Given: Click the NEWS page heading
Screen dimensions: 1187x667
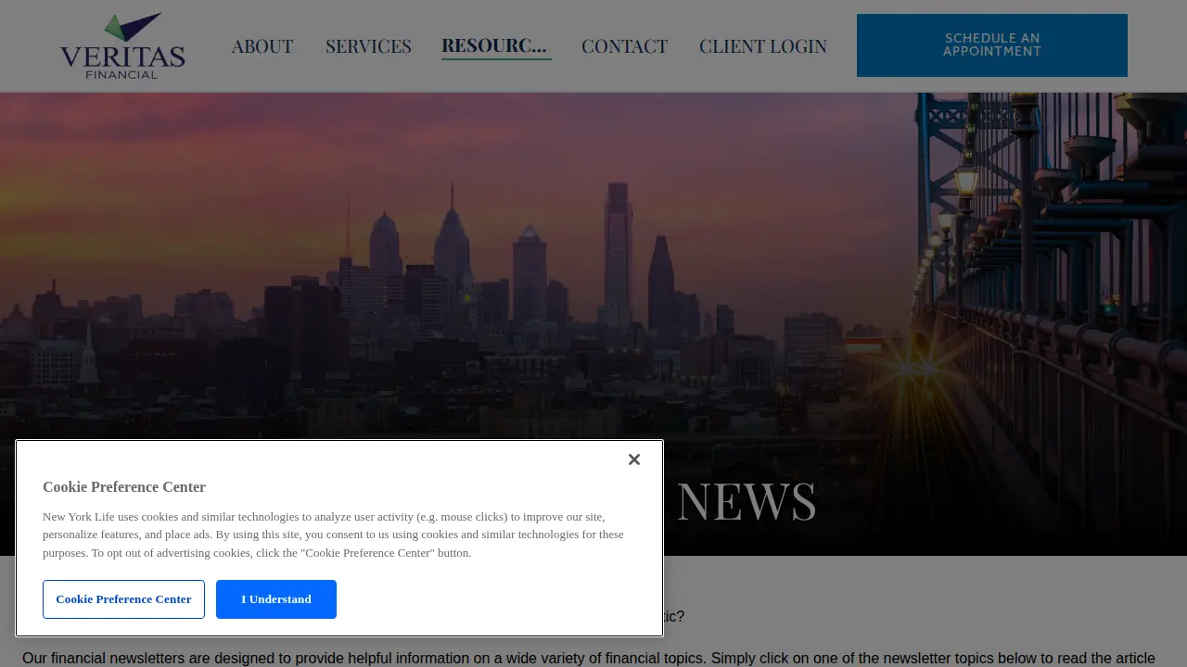Looking at the screenshot, I should (x=747, y=500).
